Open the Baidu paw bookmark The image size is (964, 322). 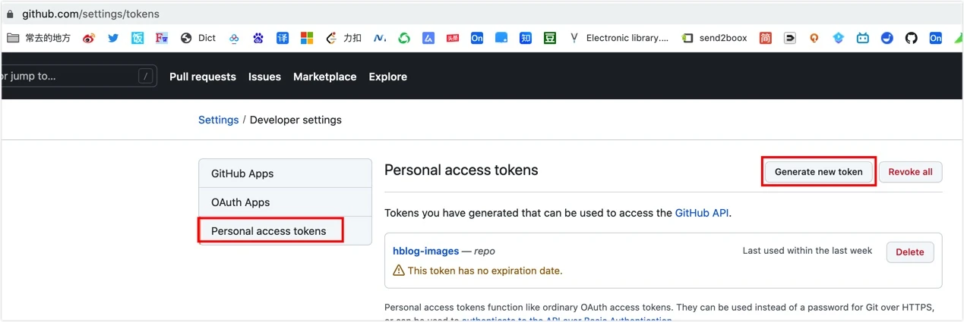pyautogui.click(x=258, y=38)
